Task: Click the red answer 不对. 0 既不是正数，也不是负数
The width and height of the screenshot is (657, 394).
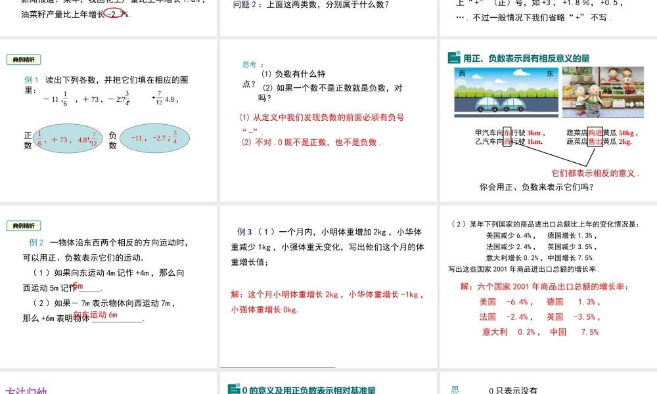Action: tap(311, 142)
